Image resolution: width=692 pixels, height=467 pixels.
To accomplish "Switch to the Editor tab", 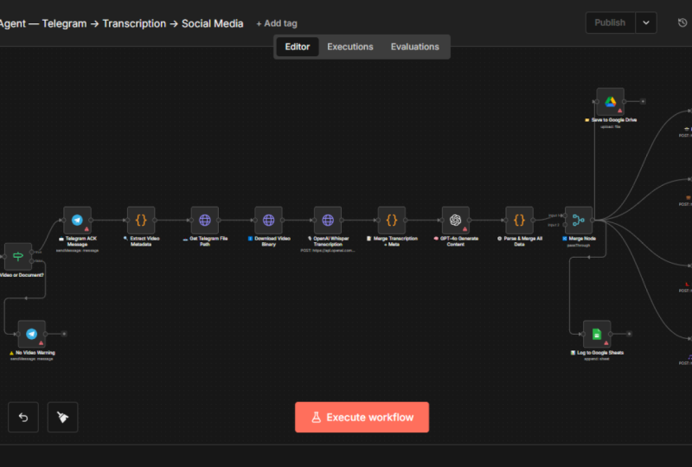I will tap(298, 47).
